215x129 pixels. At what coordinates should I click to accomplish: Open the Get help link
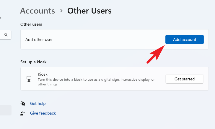[38, 103]
